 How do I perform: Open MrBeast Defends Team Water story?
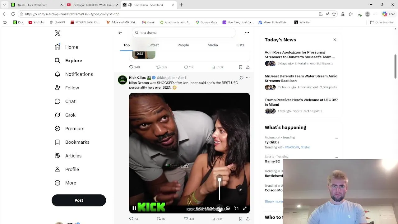(301, 82)
